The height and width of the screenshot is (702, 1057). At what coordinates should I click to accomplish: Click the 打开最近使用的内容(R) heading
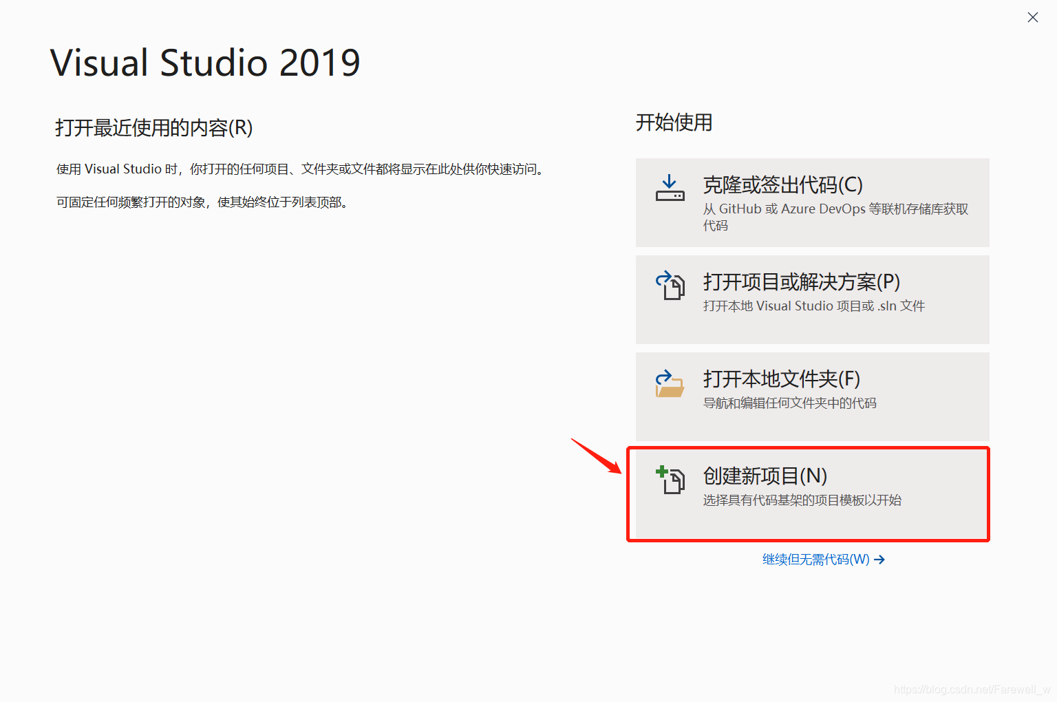click(x=154, y=128)
